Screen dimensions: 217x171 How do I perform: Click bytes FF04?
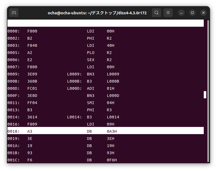pos(32,103)
